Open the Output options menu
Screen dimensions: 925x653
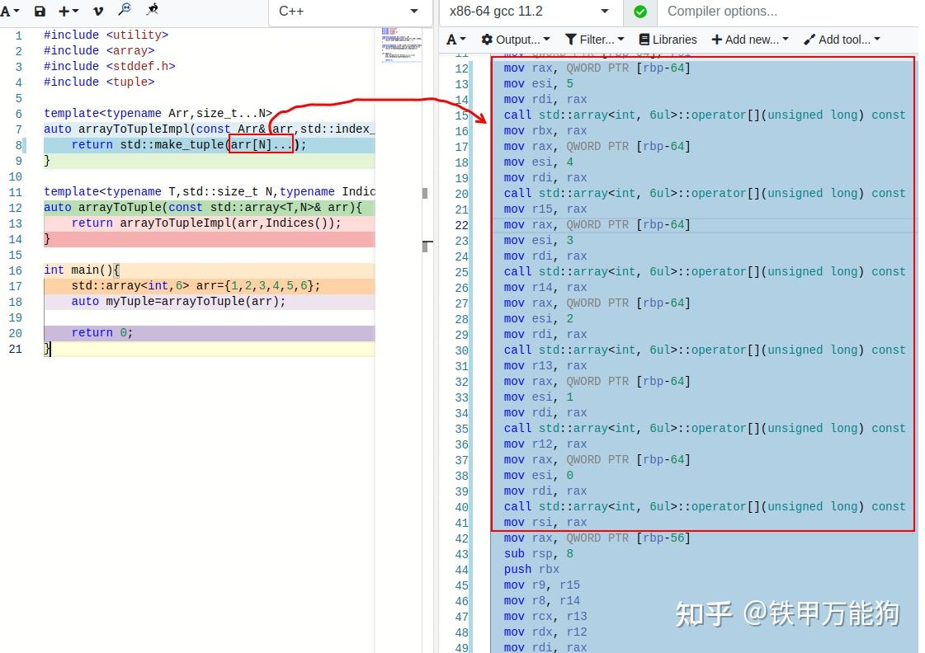coord(516,39)
